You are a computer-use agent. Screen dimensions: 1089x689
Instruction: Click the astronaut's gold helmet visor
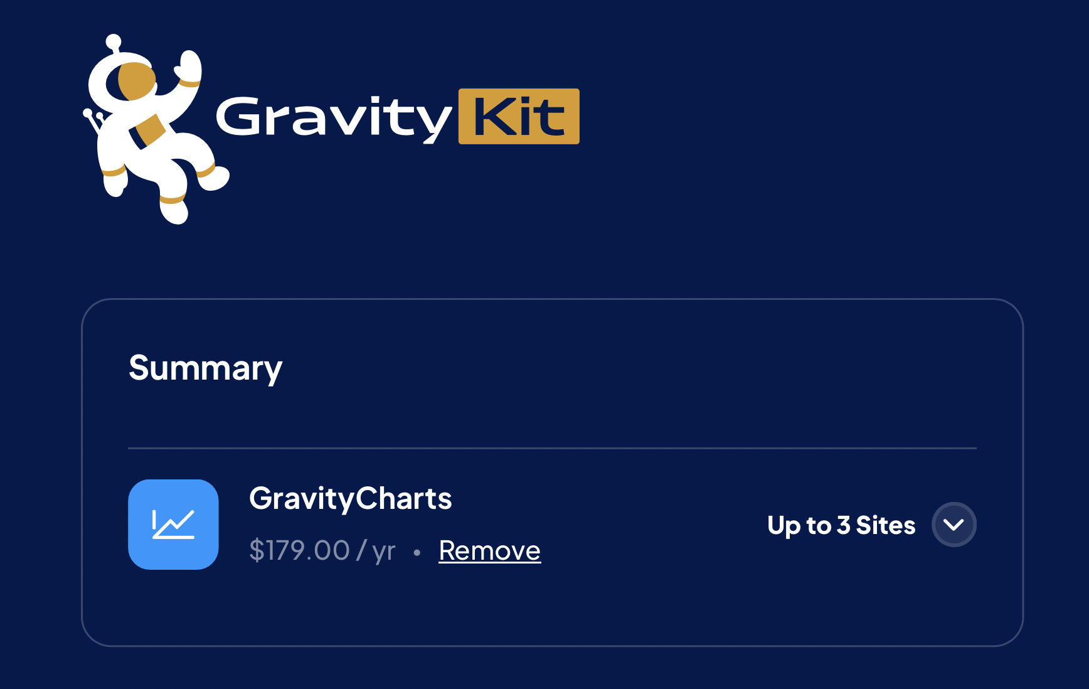(x=137, y=80)
